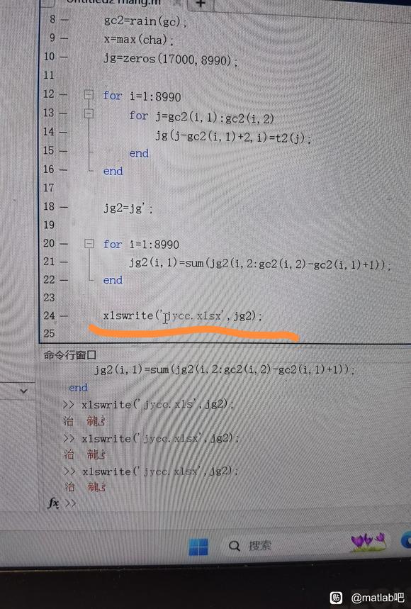This screenshot has width=411, height=609.
Task: Click the 'for j=gc2(i,1):gc2(i,2)' line
Action: pyautogui.click(x=201, y=117)
